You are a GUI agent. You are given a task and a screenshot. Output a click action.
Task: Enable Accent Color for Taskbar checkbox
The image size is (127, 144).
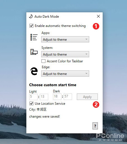tap(43, 61)
